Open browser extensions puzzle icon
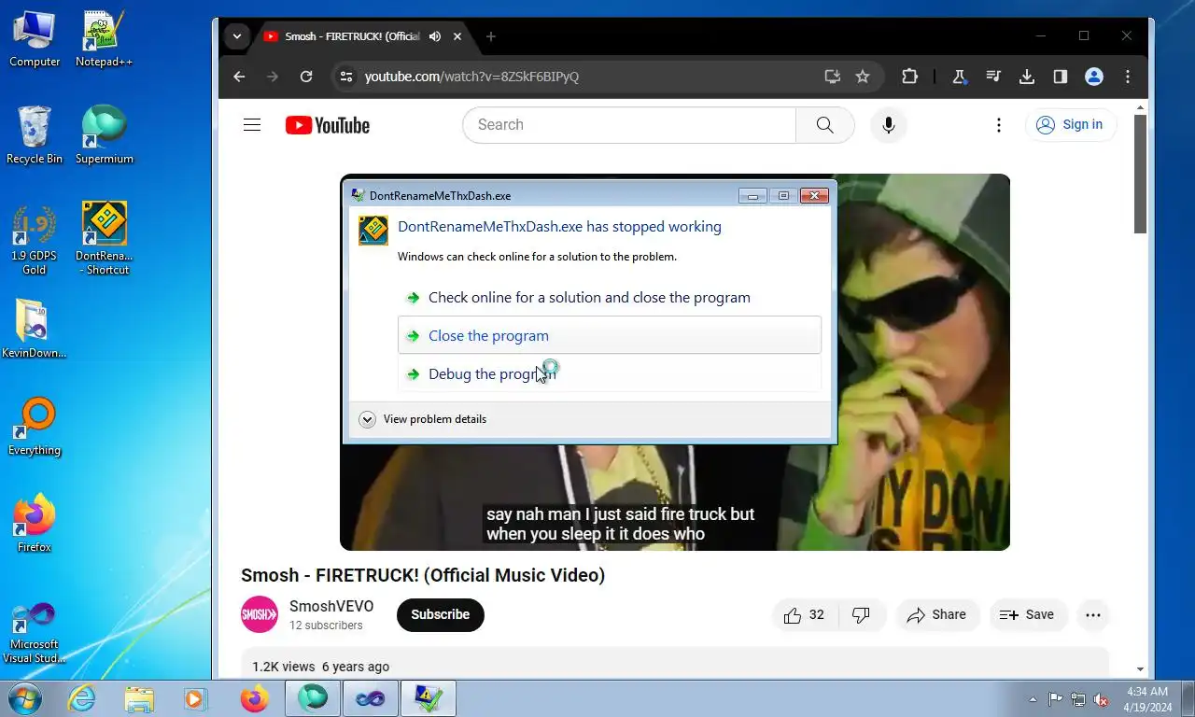 [x=909, y=77]
